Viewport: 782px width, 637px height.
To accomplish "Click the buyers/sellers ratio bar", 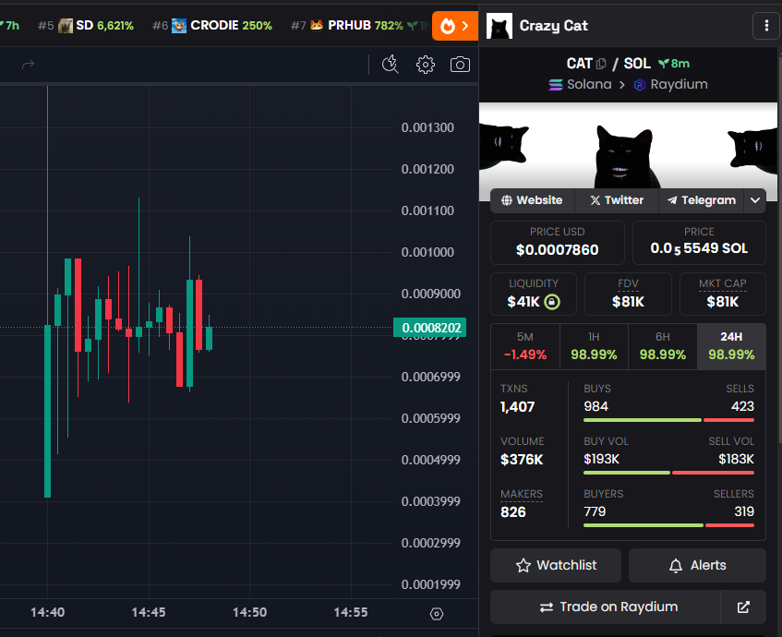I will [668, 525].
